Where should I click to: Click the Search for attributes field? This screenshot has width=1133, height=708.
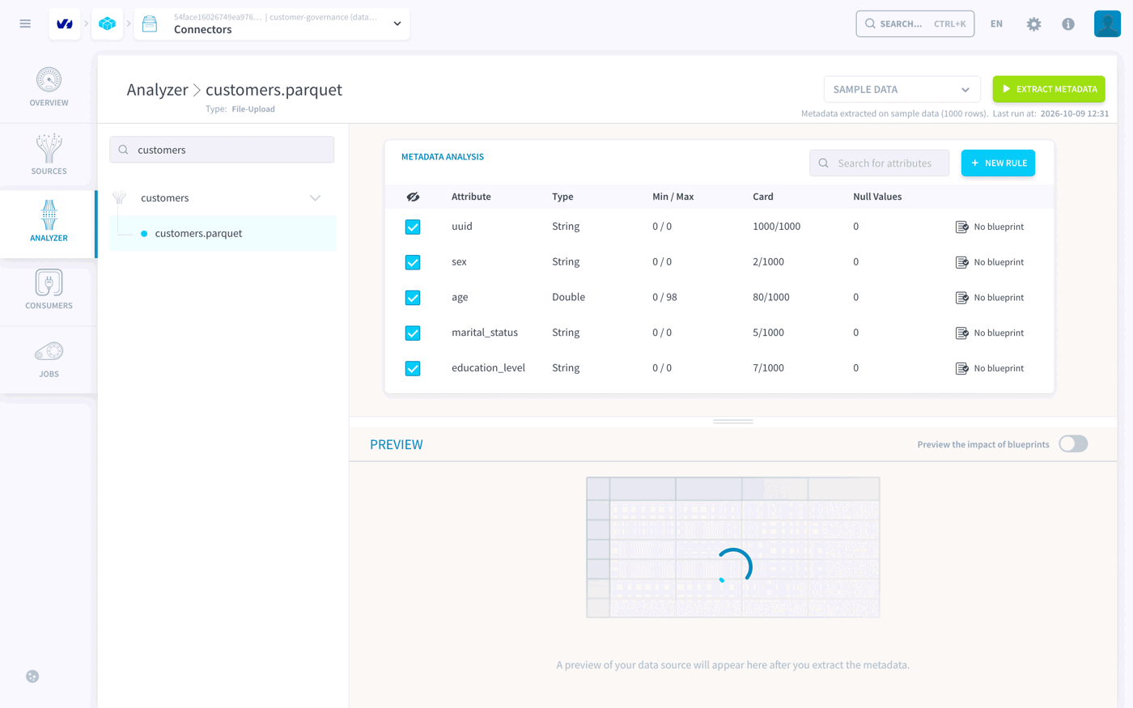[x=879, y=163]
